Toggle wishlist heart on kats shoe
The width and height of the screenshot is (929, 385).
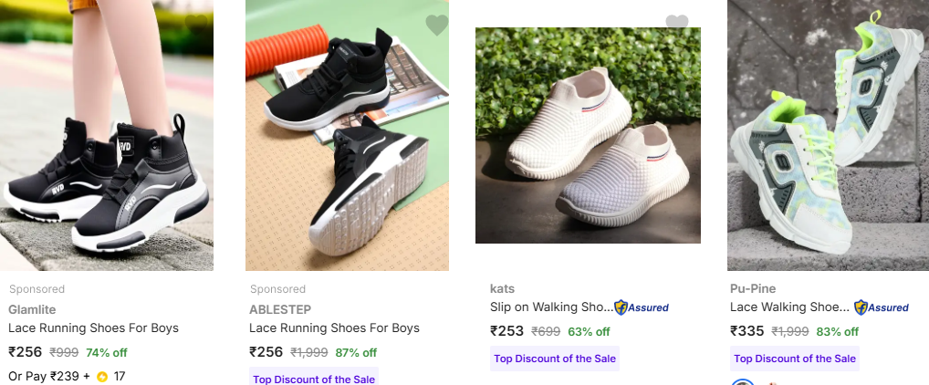point(676,23)
